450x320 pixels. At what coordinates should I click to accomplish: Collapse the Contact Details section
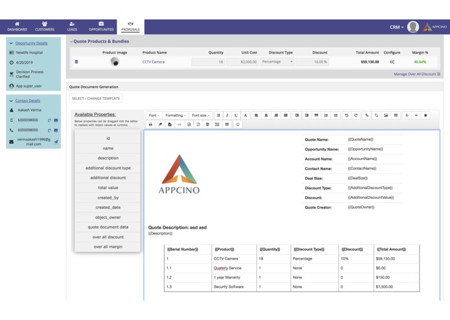[x=11, y=101]
